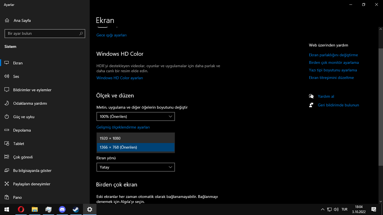Click the Yardım al link
The width and height of the screenshot is (383, 215).
pyautogui.click(x=326, y=96)
